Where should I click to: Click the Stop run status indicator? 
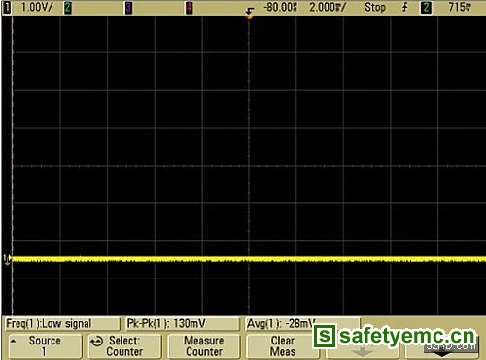(x=375, y=7)
